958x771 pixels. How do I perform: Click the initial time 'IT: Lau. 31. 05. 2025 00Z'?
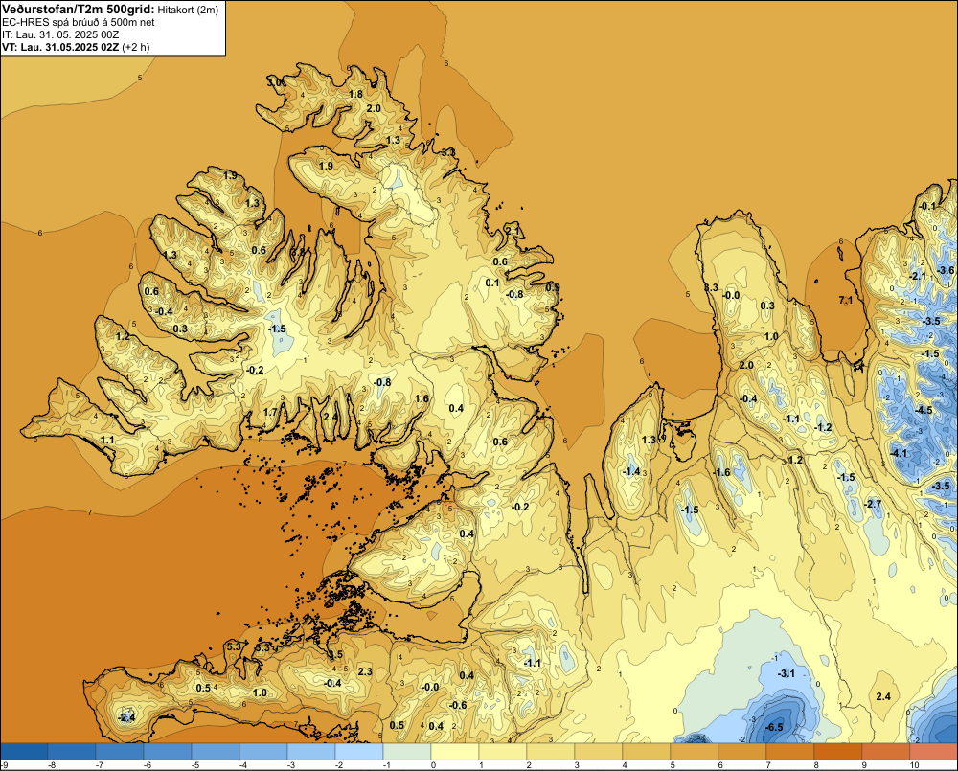60,34
